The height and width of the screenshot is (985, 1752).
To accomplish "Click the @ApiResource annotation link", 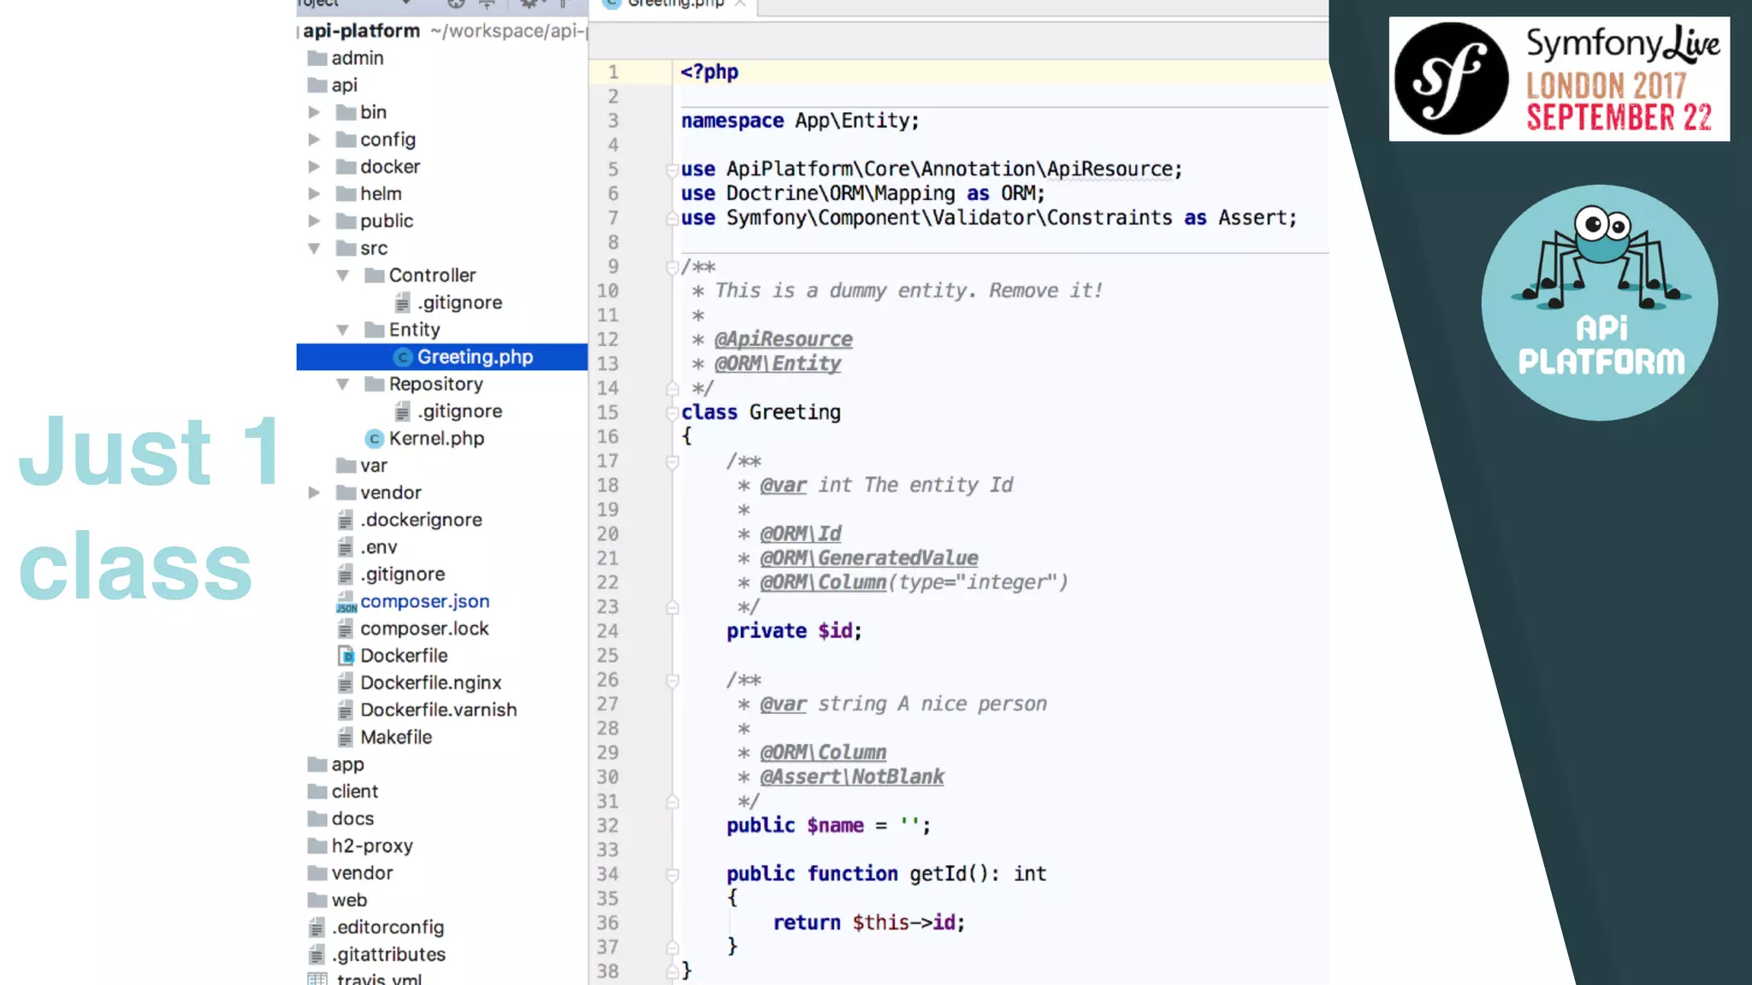I will pyautogui.click(x=783, y=339).
